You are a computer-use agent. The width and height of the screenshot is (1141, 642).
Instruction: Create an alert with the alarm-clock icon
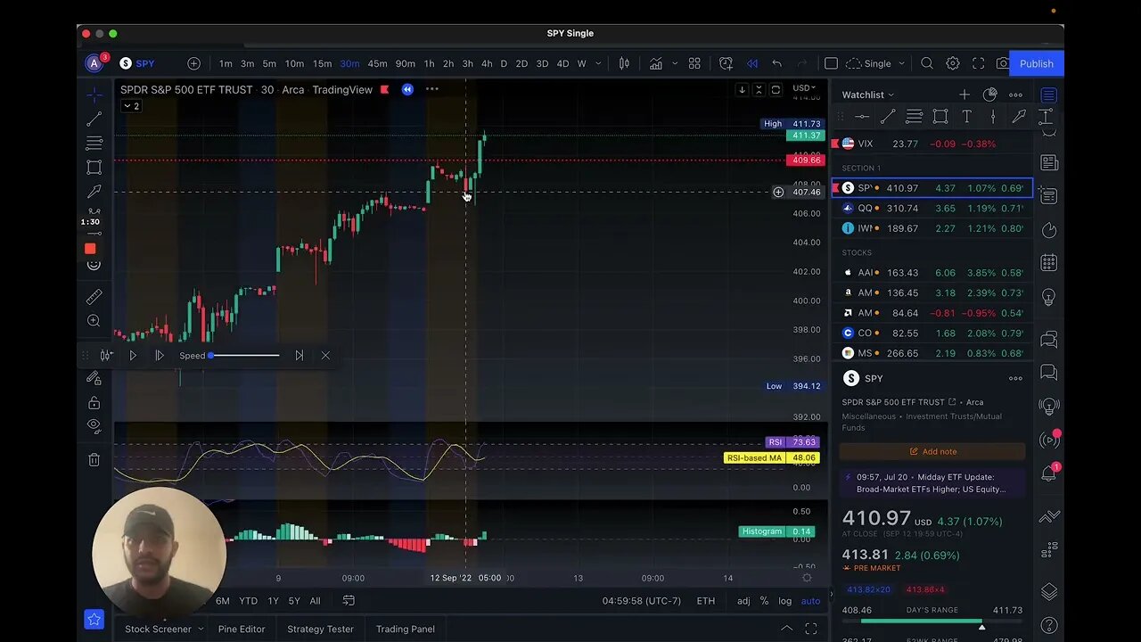click(x=726, y=63)
